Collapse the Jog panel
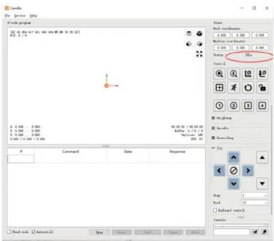 [x=217, y=148]
